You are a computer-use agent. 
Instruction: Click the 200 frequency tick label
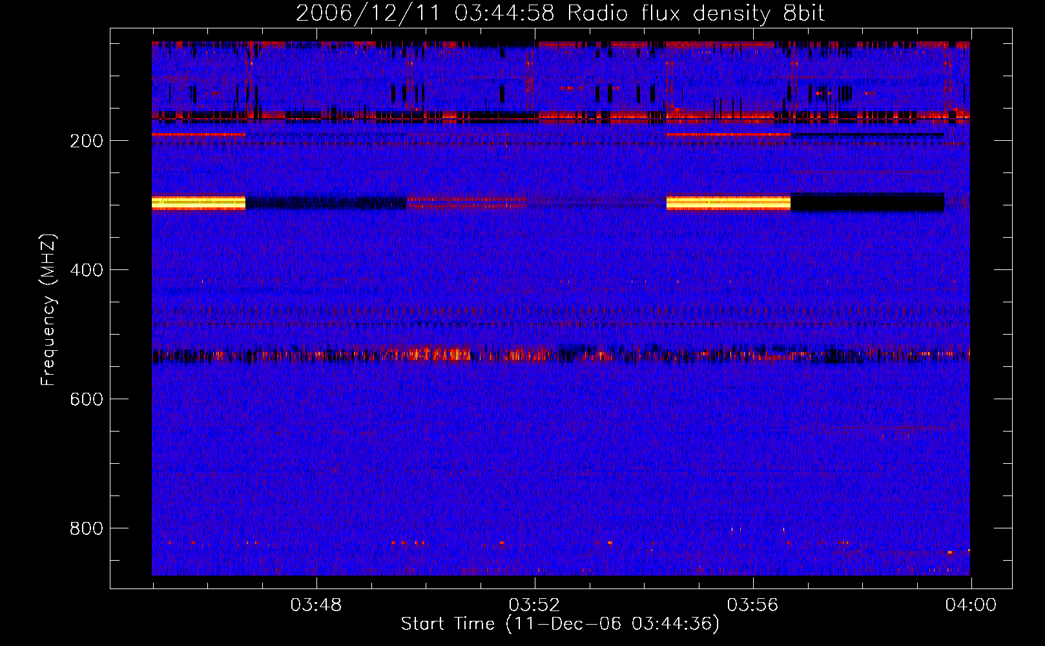point(86,141)
